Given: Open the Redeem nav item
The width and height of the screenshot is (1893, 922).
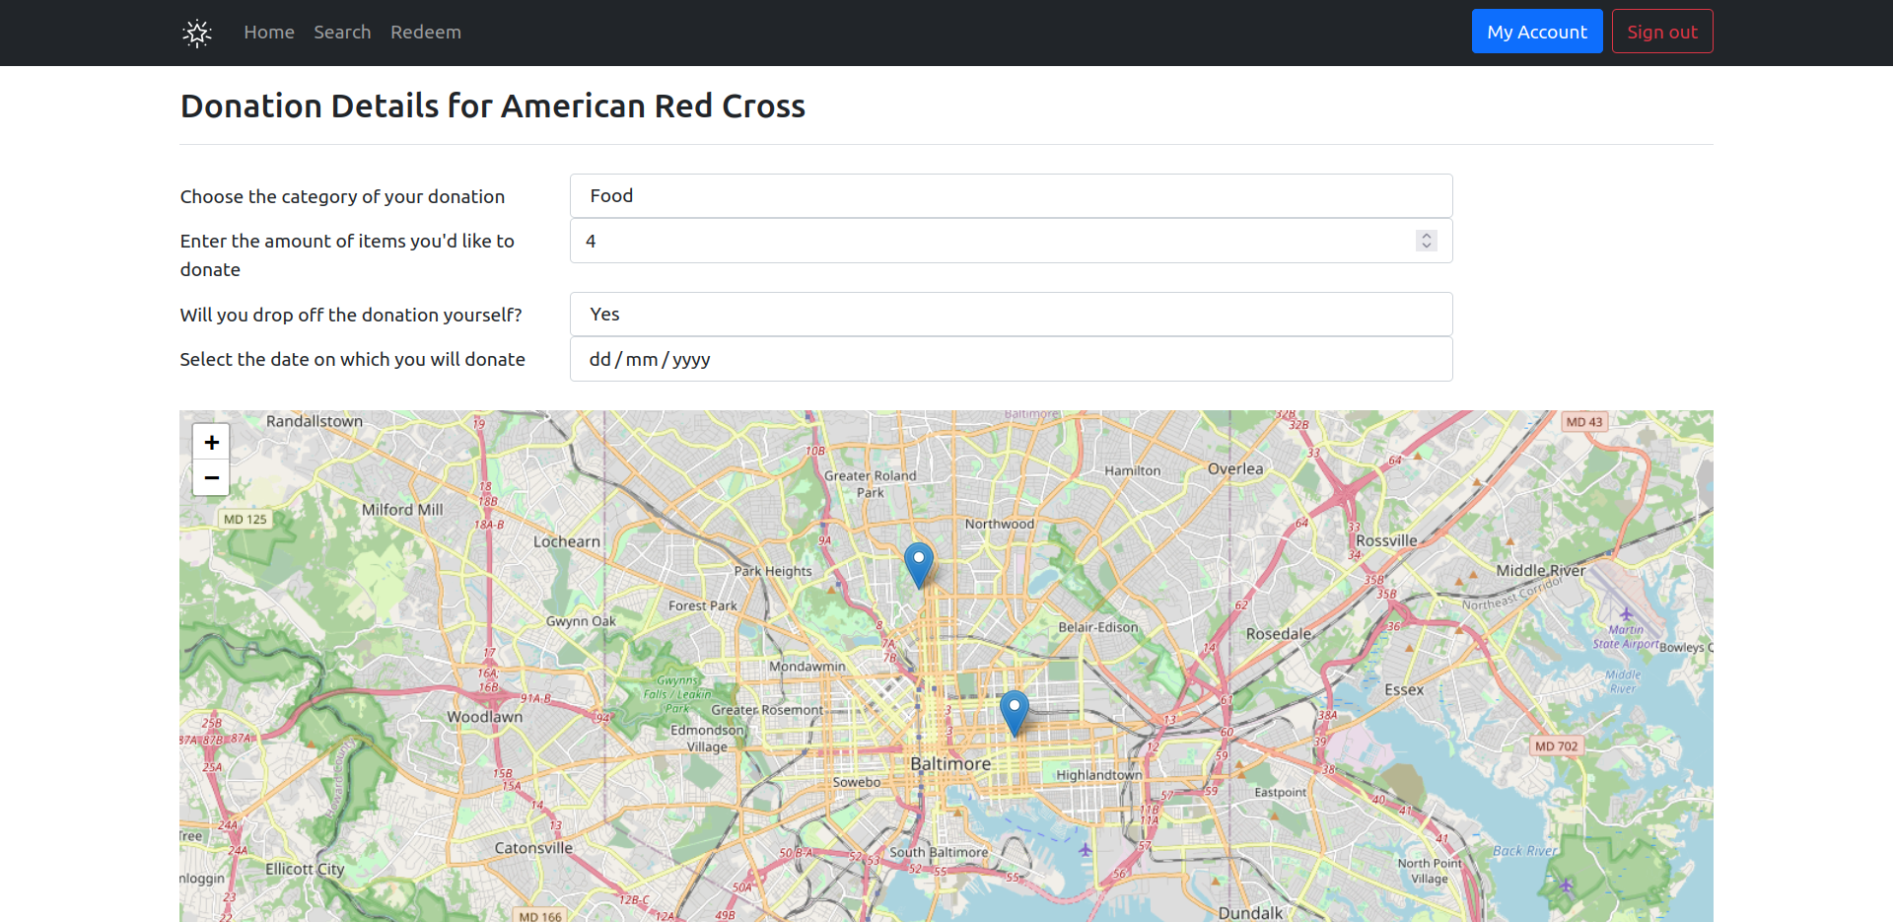Looking at the screenshot, I should pyautogui.click(x=426, y=33).
